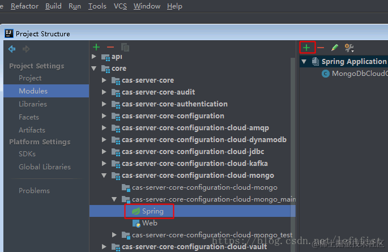Expand cas-server-core-configuration-cloud-jdbc module
Screen dimensions: 388x252
pos(104,152)
